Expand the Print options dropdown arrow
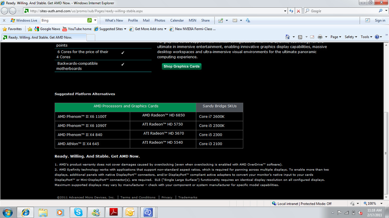This screenshot has width=389, height=218. click(x=326, y=37)
